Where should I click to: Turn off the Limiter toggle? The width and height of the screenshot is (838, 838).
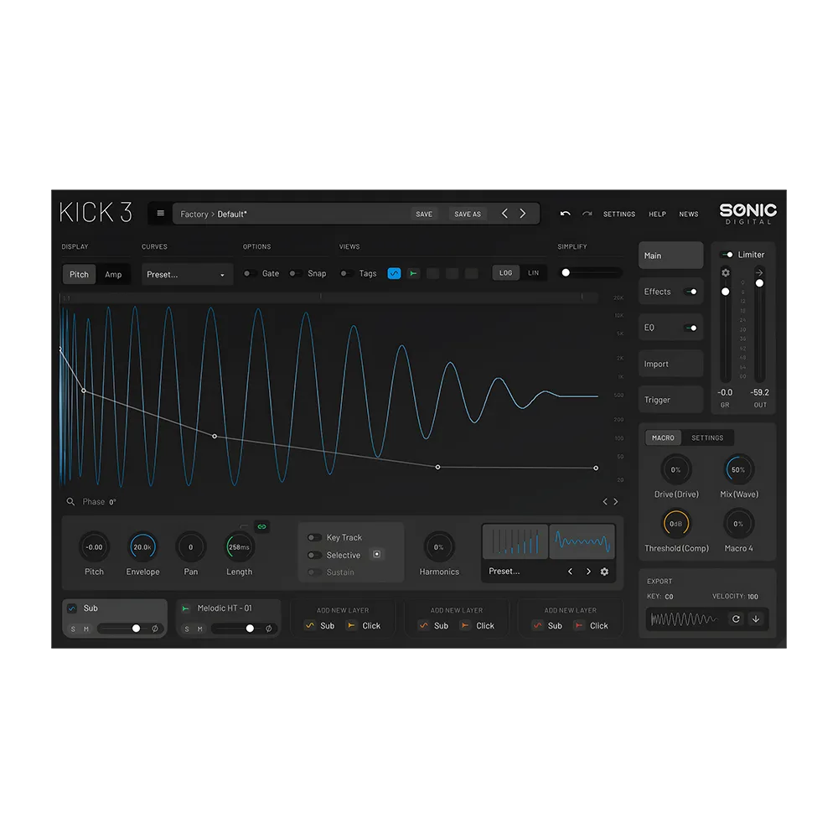(x=727, y=255)
